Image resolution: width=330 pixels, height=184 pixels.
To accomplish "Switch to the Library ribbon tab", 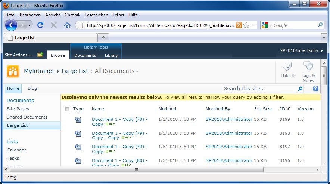I will (x=111, y=55).
